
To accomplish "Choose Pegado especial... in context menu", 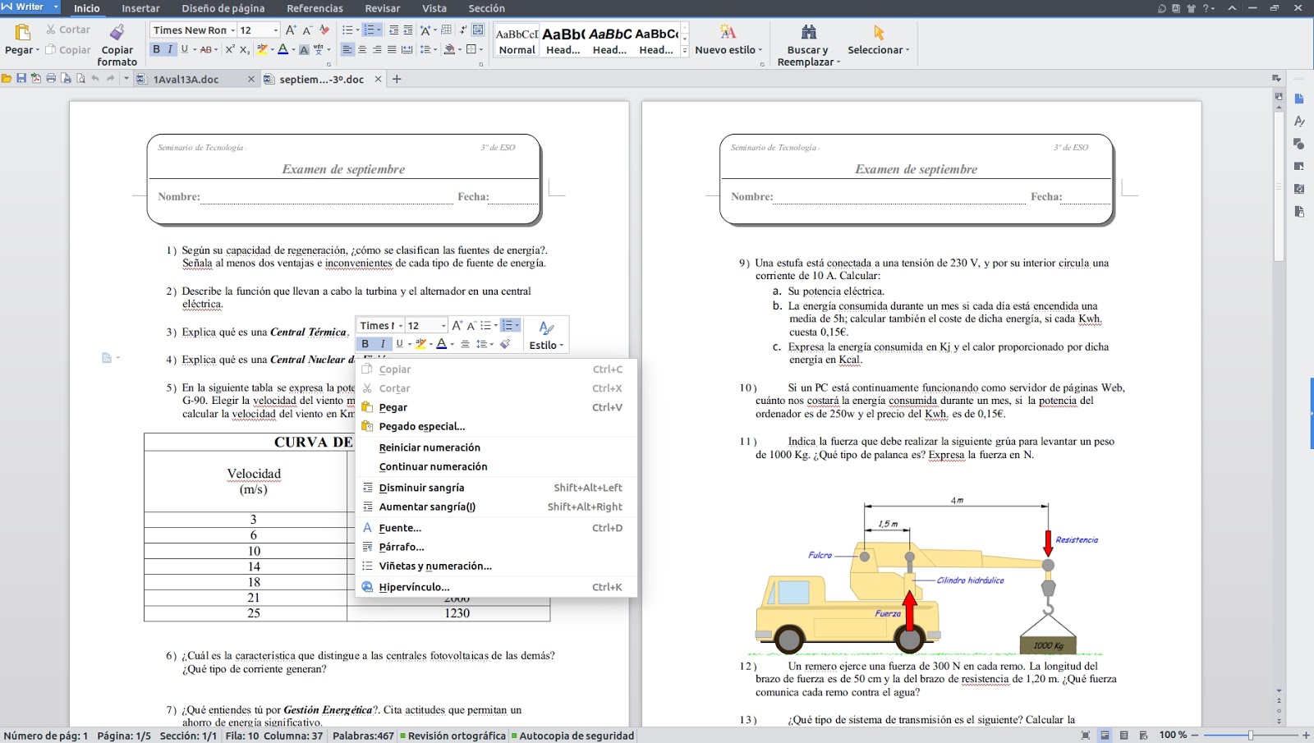I will tap(496, 426).
